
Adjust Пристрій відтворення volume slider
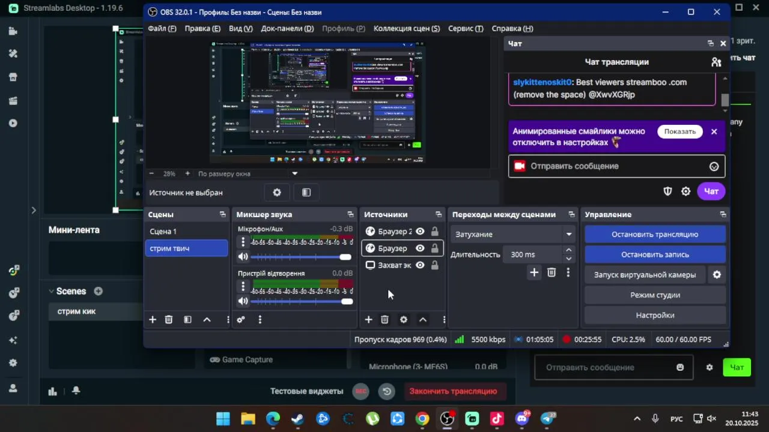[x=301, y=301]
